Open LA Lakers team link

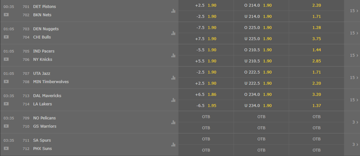(42, 104)
